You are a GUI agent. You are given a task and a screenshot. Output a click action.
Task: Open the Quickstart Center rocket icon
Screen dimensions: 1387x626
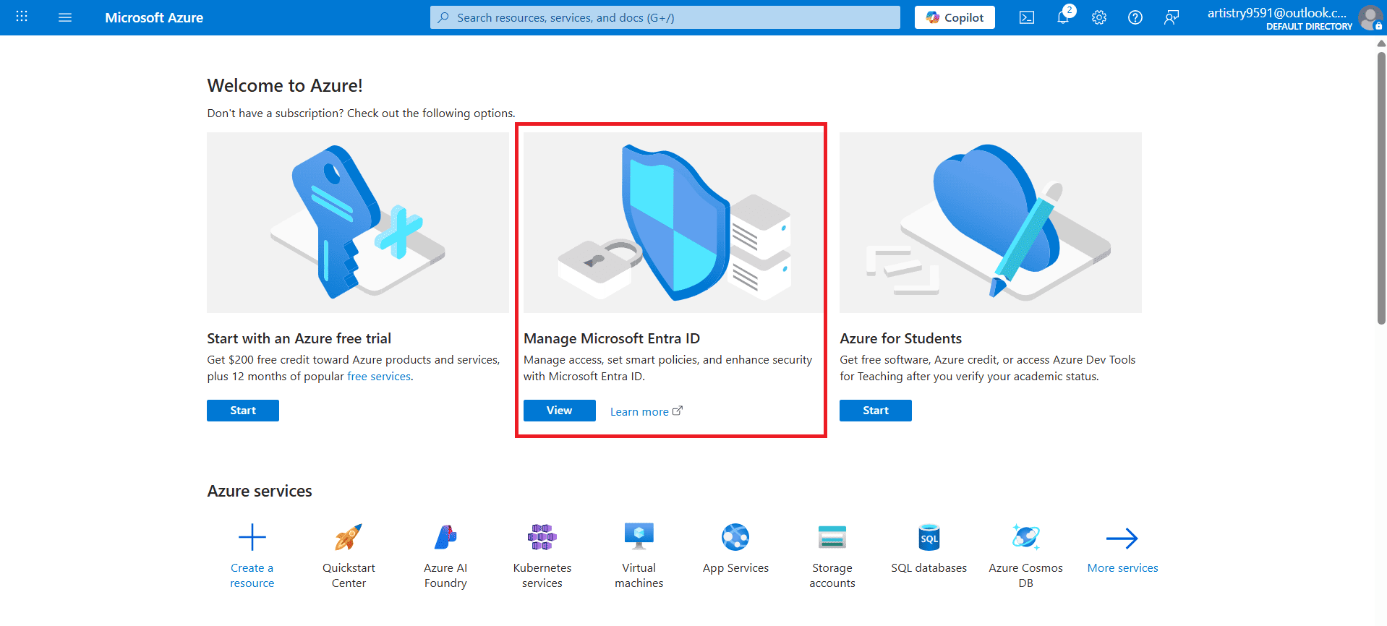click(349, 538)
